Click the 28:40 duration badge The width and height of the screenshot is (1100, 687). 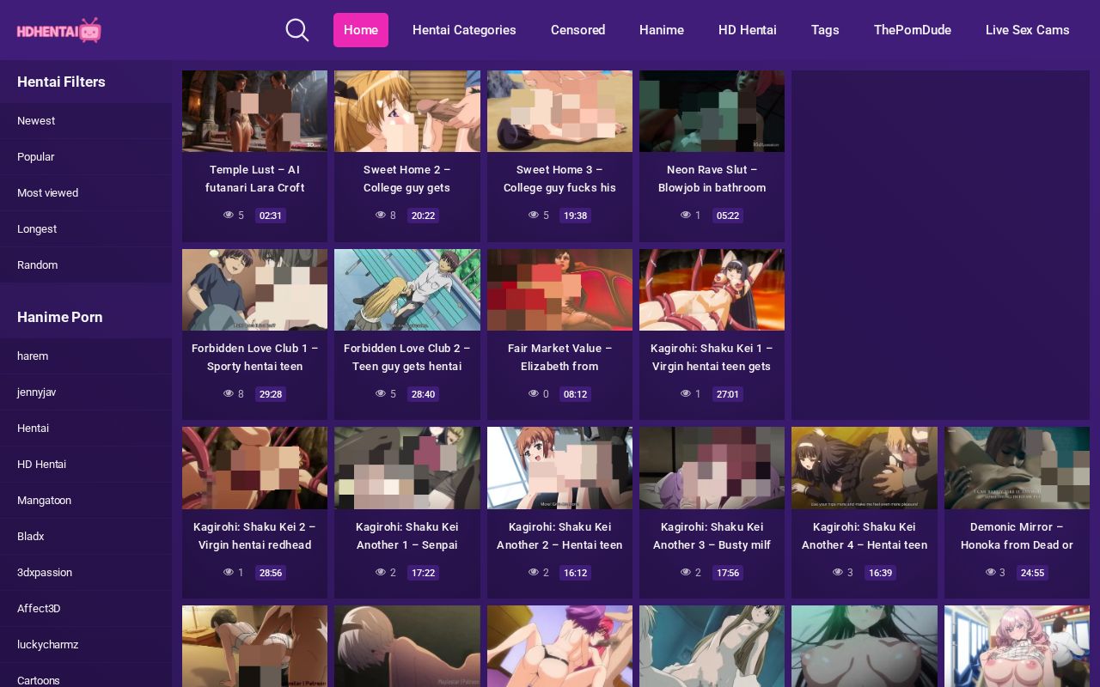coord(423,394)
